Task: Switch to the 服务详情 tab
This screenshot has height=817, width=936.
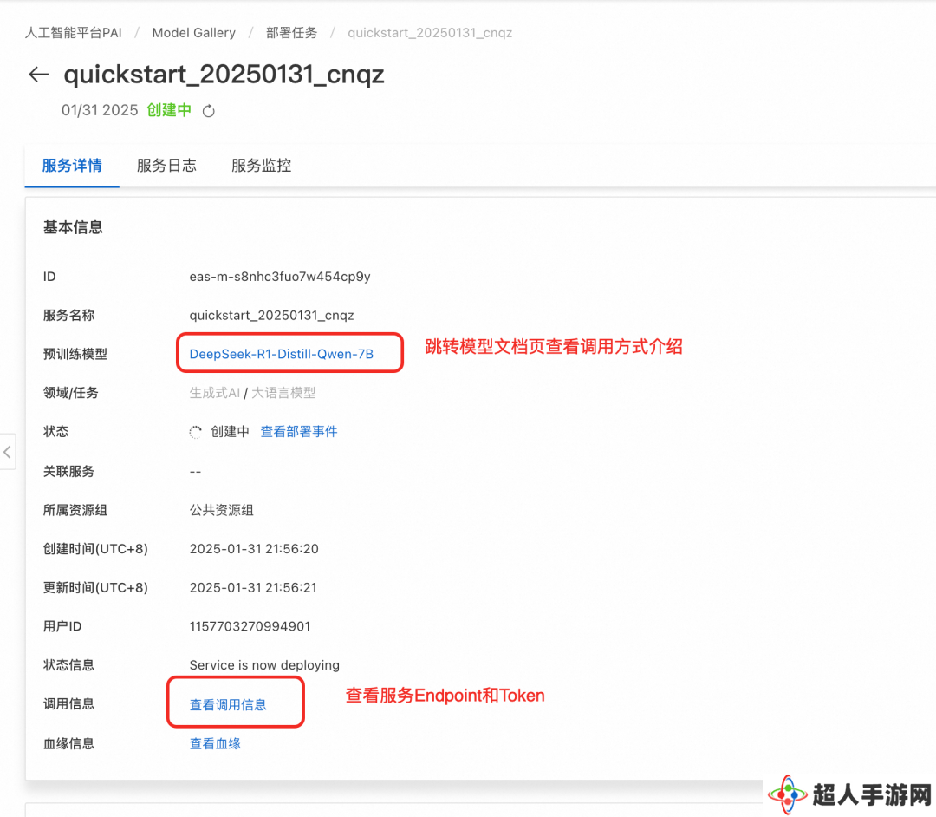Action: pyautogui.click(x=72, y=166)
